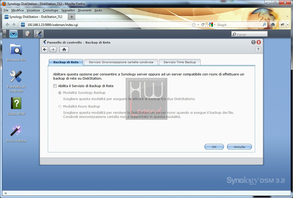Click the DSM Cerca search field
Image resolution: width=293 pixels, height=198 pixels.
click(x=249, y=34)
